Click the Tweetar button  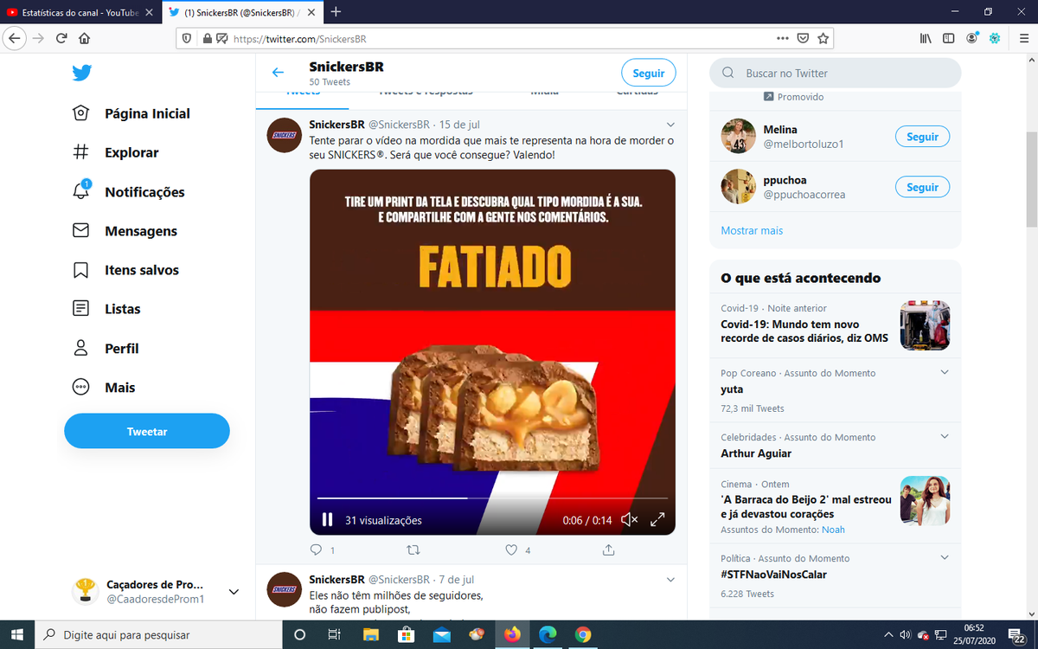pos(147,431)
